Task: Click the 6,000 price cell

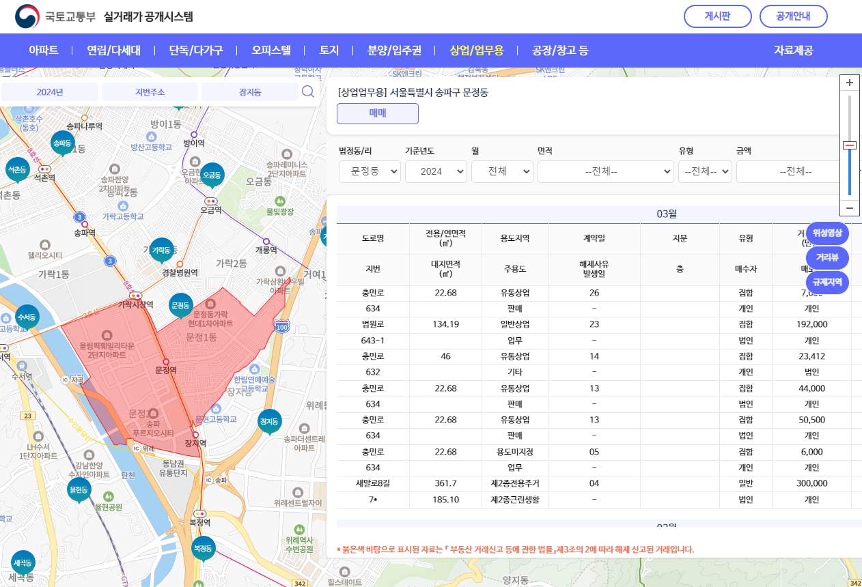Action: [811, 452]
